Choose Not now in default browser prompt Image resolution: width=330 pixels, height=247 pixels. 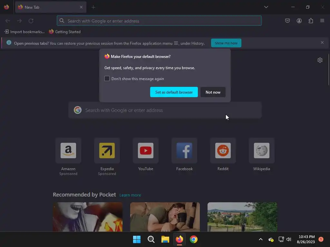[x=213, y=92]
